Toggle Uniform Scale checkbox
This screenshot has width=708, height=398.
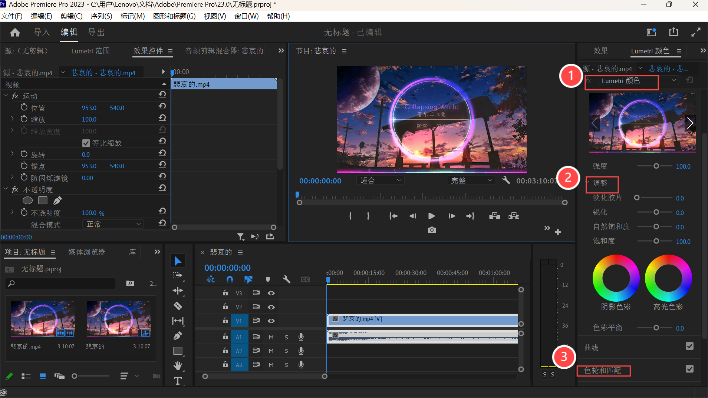pos(86,143)
